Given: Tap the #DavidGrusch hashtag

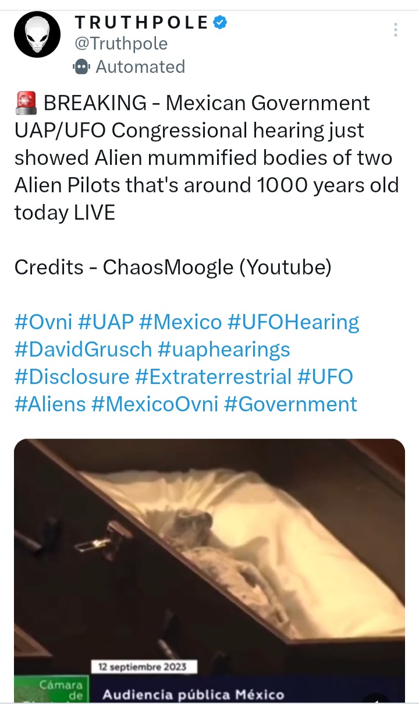Looking at the screenshot, I should click(83, 350).
